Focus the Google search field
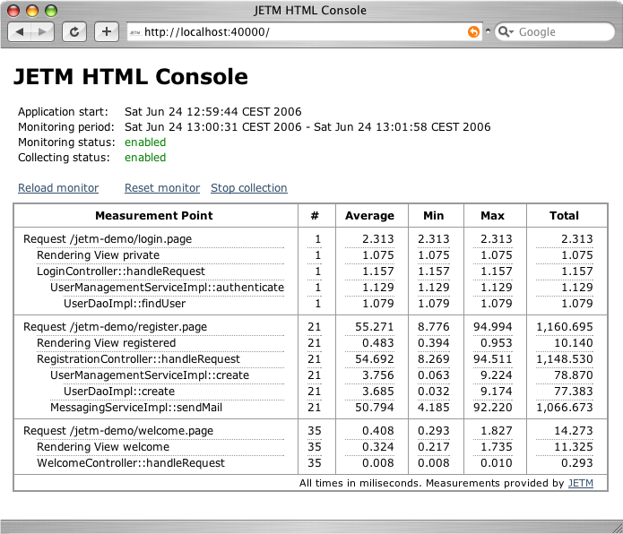623x534 pixels. point(555,31)
